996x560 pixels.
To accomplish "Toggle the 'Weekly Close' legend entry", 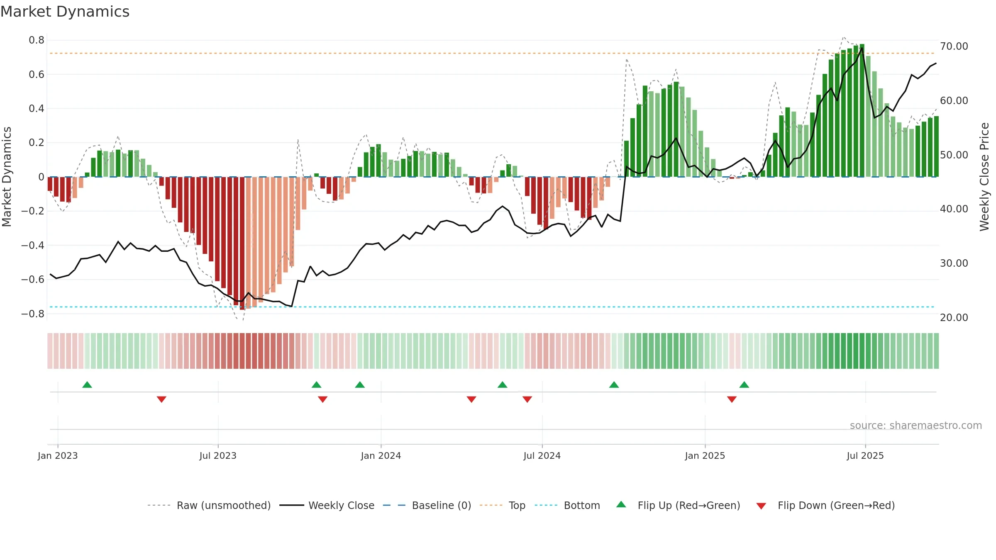I will pos(342,505).
